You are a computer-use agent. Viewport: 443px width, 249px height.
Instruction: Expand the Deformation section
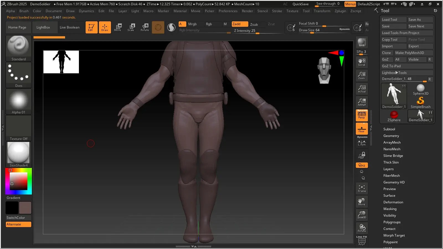tap(393, 202)
